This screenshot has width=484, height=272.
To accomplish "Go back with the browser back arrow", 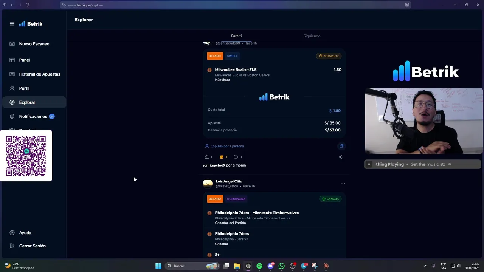I will [x=12, y=5].
